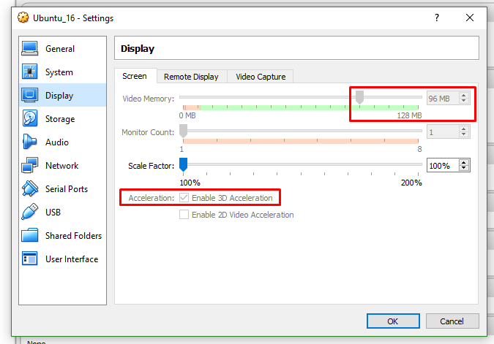Image resolution: width=494 pixels, height=344 pixels.
Task: Click the System chip icon
Action: tap(30, 72)
